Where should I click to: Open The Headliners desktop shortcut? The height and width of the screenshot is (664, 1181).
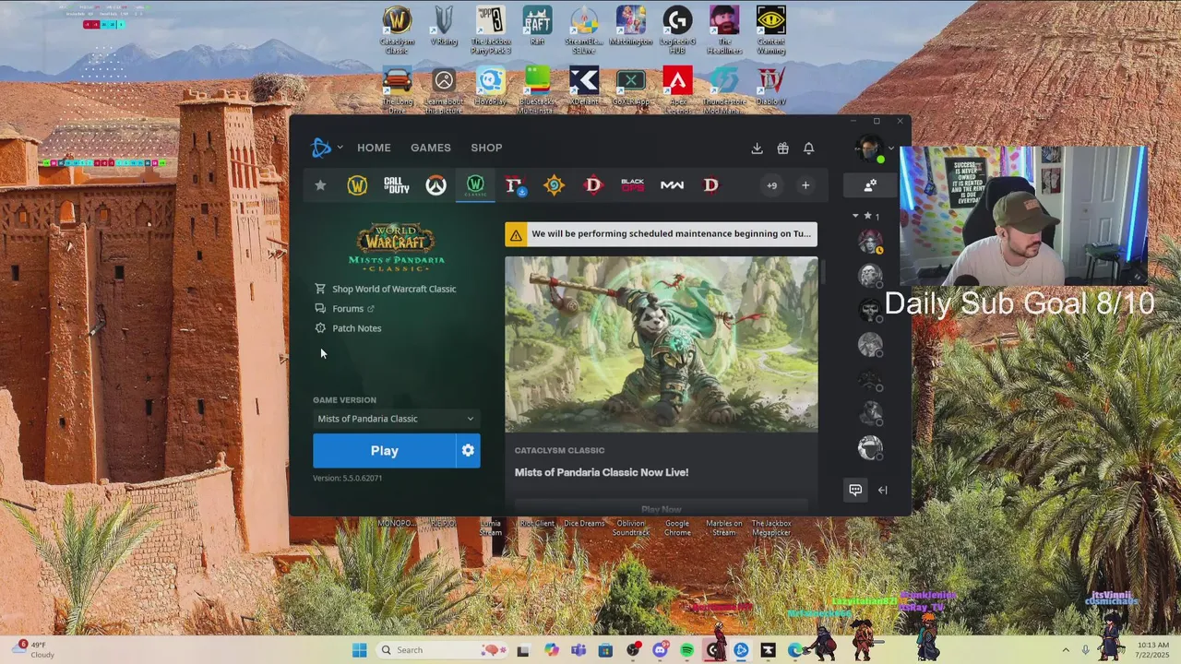click(724, 30)
